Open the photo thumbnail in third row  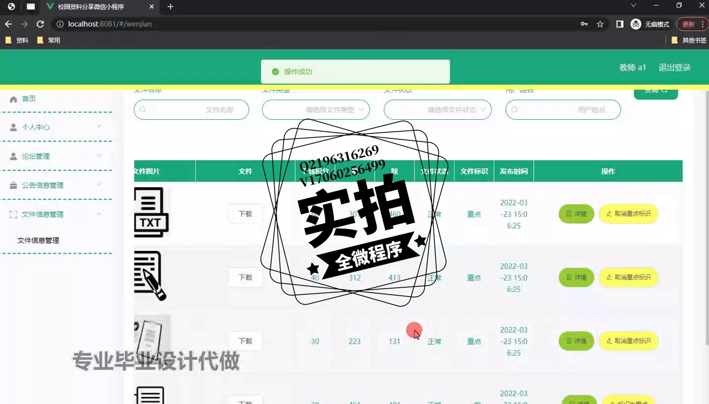point(153,340)
